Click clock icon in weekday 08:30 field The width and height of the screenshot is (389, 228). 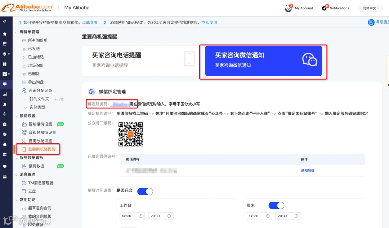[141, 216]
